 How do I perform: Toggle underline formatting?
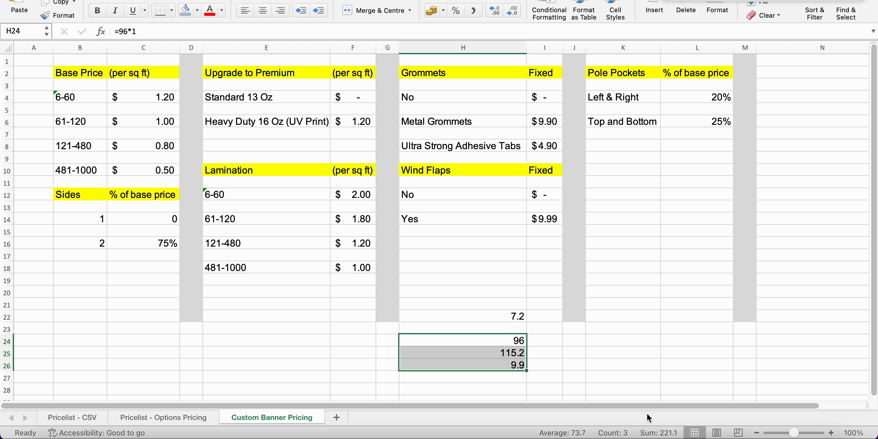point(133,11)
